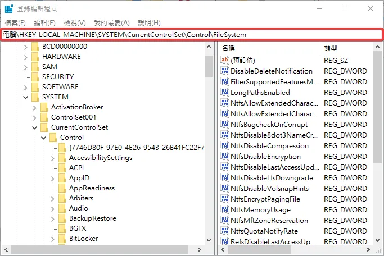This screenshot has height=256, width=384.
Task: Click the FilterSupportedFeaturesM... DWORD icon
Action: pos(224,81)
